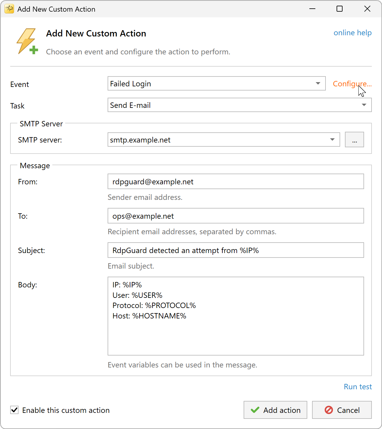Expand the SMTP server combo box
The width and height of the screenshot is (382, 429).
click(x=224, y=140)
